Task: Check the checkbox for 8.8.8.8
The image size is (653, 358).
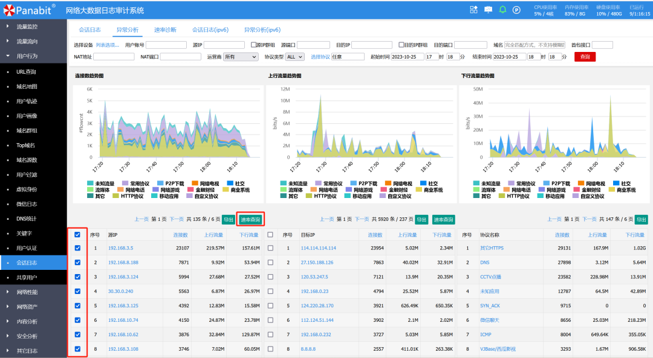Action: 270,349
